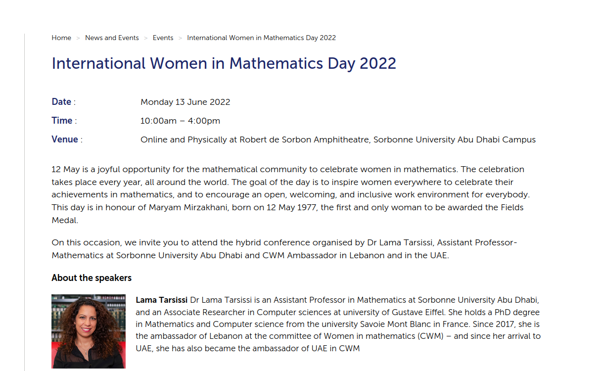Viewport: 599px width, 371px height.
Task: Select the date Monday 13 June 2022
Action: 185,102
